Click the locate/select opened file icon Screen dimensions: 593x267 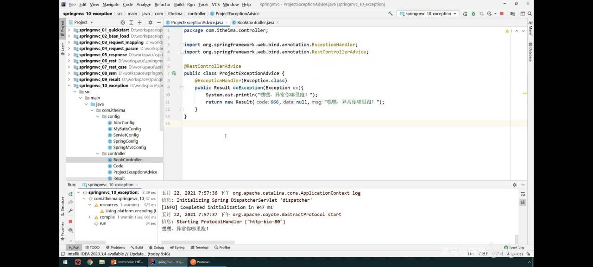(123, 22)
